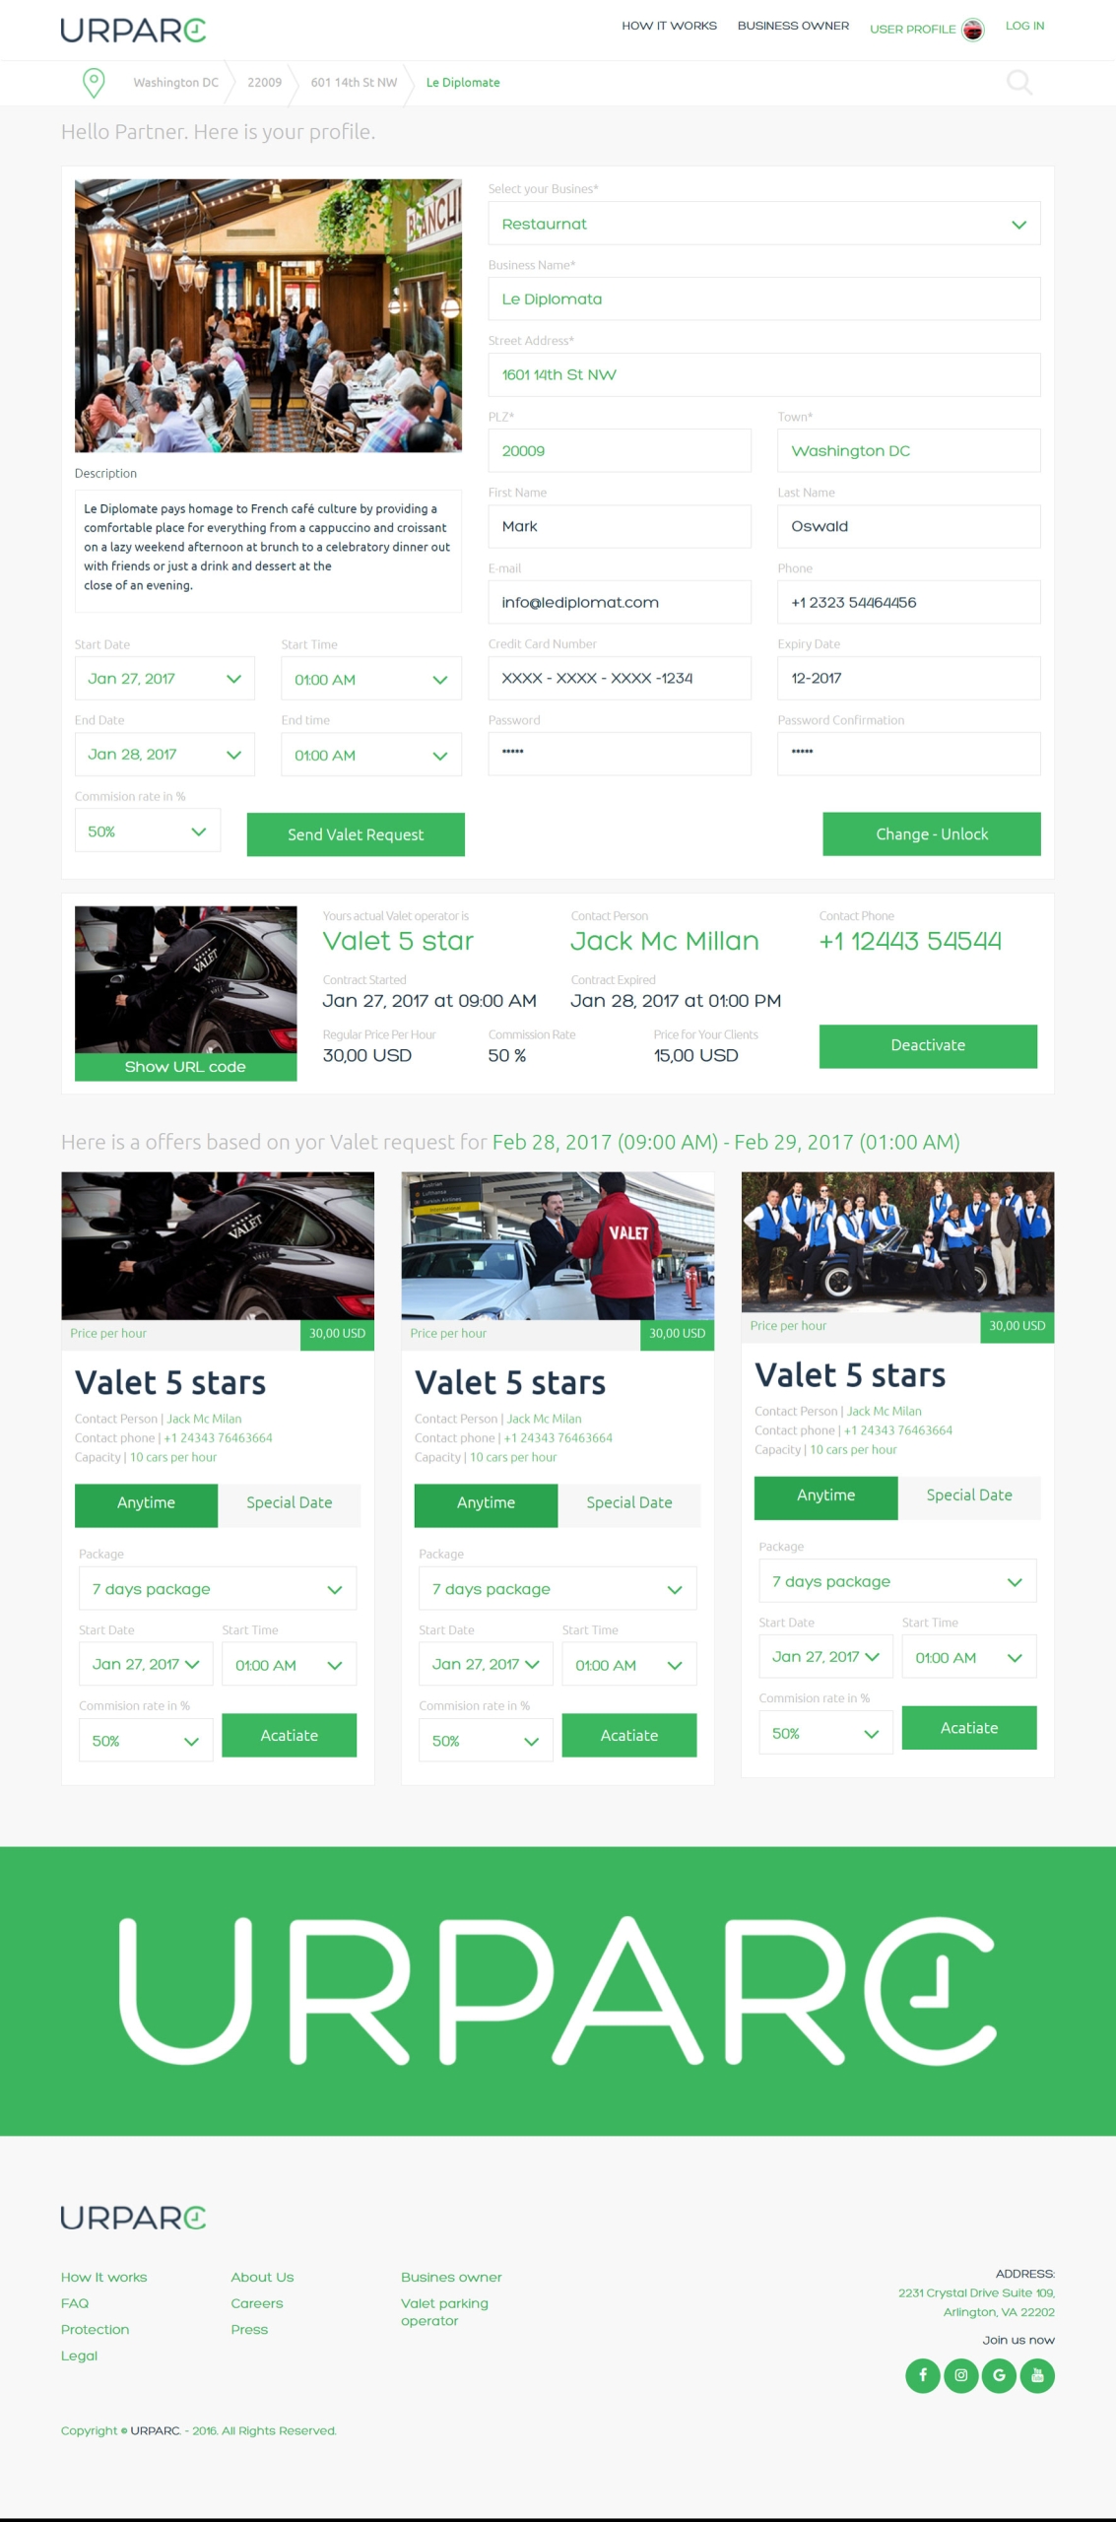Open BUSINESS OWNER menu item
The image size is (1116, 2522).
(x=793, y=26)
